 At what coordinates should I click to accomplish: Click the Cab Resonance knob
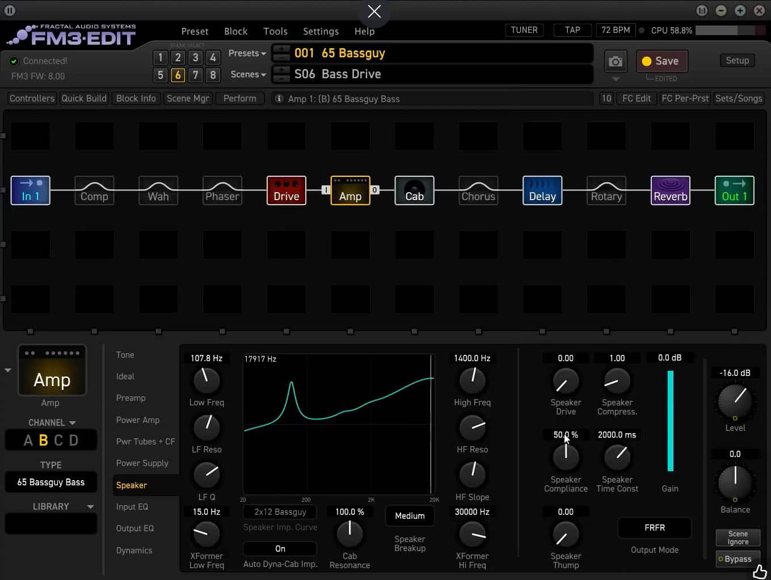pos(349,534)
